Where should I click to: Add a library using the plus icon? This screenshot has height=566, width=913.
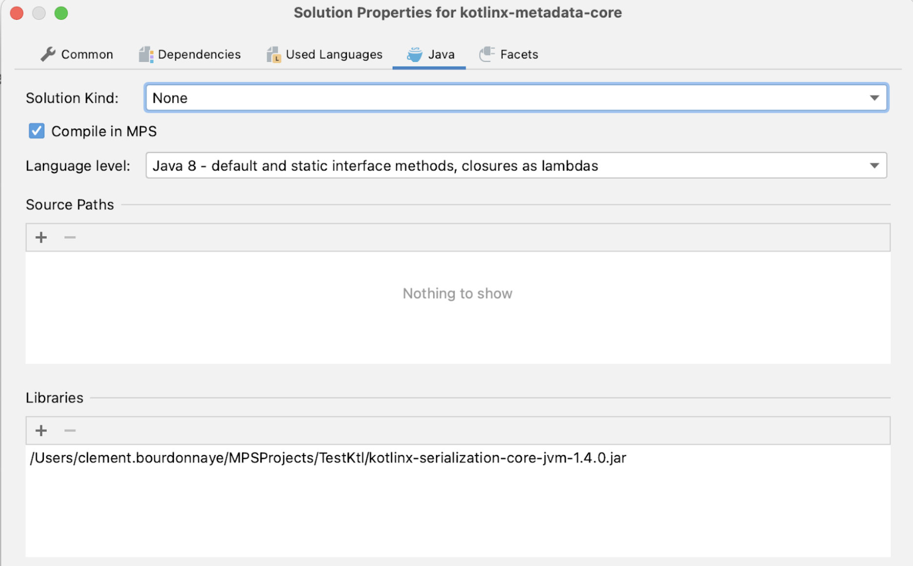41,430
